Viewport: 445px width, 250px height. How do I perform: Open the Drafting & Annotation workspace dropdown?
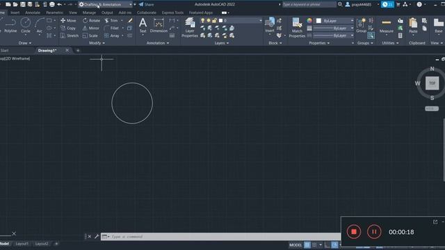click(105, 4)
